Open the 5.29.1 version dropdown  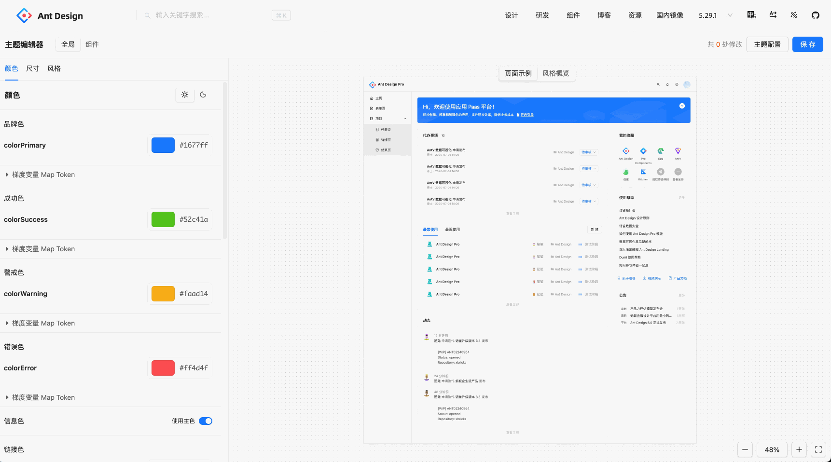coord(716,15)
